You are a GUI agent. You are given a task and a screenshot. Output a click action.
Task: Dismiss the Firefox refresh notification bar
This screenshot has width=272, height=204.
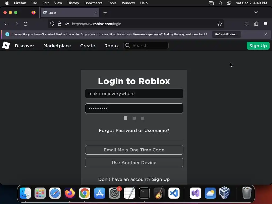[266, 34]
